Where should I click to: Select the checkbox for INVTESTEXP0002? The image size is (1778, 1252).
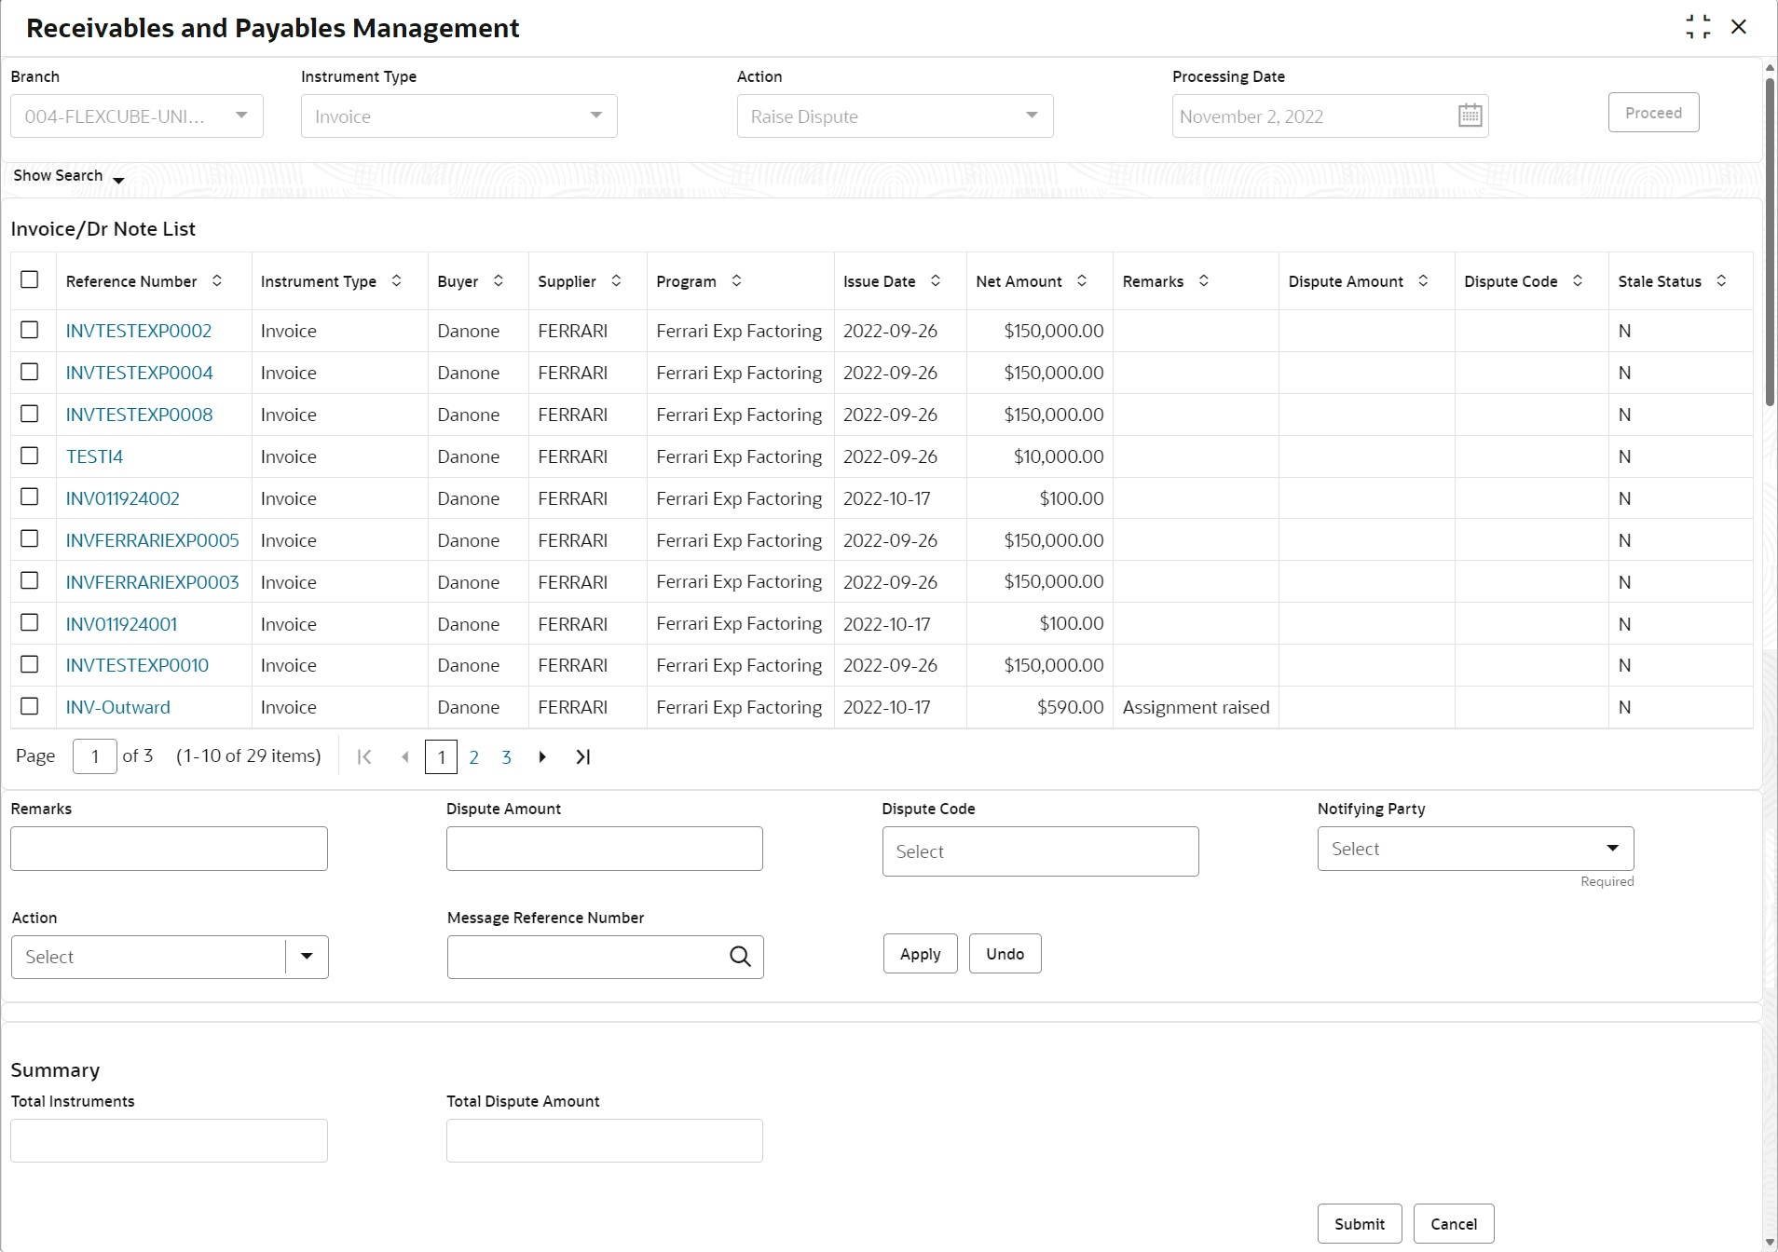tap(30, 330)
